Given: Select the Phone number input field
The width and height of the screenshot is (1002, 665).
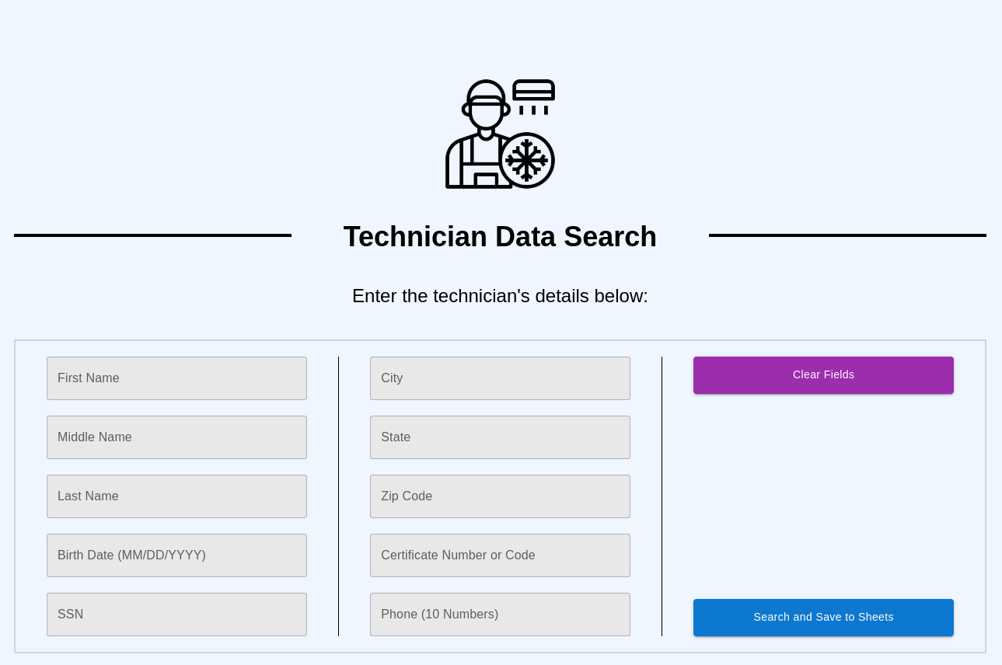Looking at the screenshot, I should point(500,614).
